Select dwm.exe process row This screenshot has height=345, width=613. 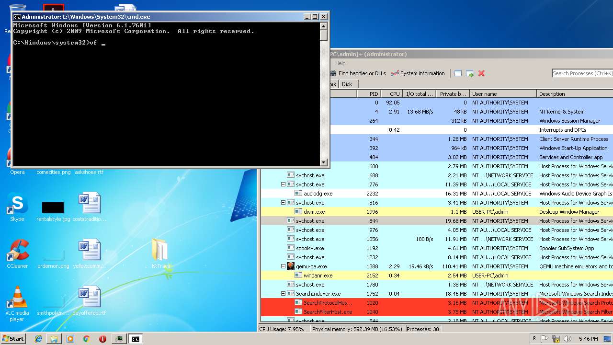pyautogui.click(x=437, y=212)
